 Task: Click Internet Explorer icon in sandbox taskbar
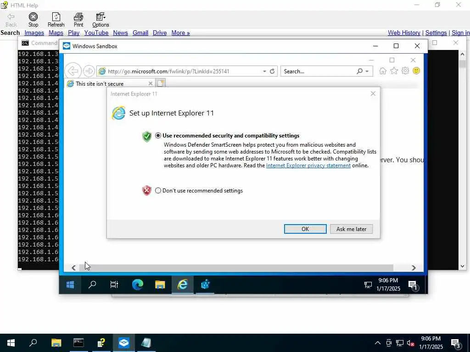(183, 284)
